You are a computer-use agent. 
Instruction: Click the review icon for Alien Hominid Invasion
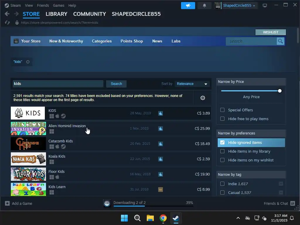coord(161,129)
